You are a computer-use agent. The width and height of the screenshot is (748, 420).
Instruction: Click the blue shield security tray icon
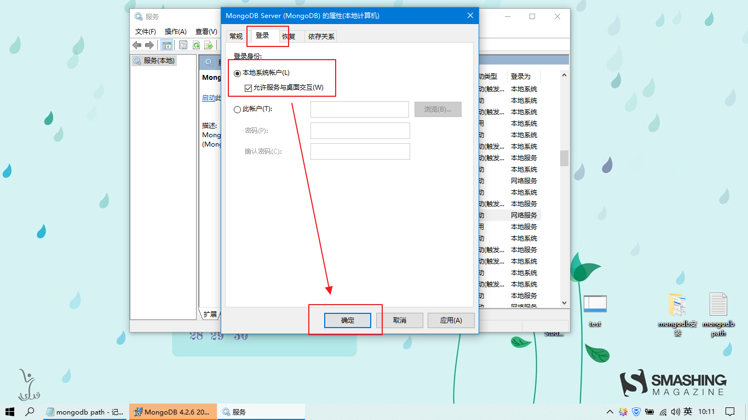click(636, 412)
